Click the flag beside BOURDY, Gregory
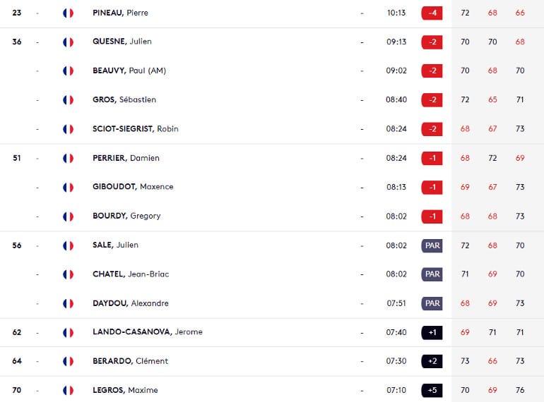 click(x=68, y=217)
